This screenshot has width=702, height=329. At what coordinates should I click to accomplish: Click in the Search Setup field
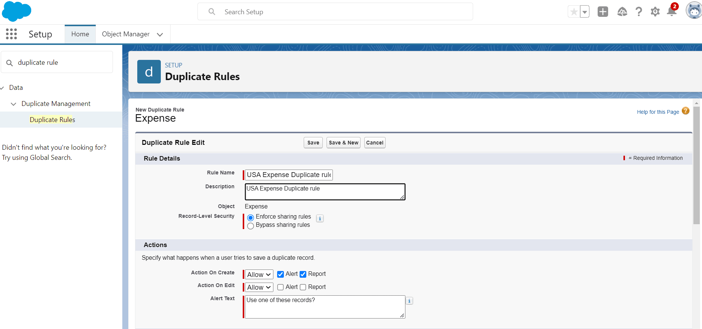(335, 12)
